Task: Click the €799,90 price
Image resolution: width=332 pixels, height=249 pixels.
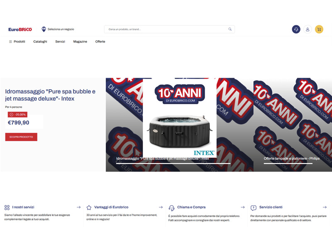Action: tap(18, 122)
